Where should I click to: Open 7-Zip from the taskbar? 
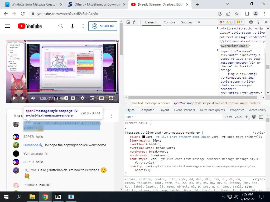[58, 197]
